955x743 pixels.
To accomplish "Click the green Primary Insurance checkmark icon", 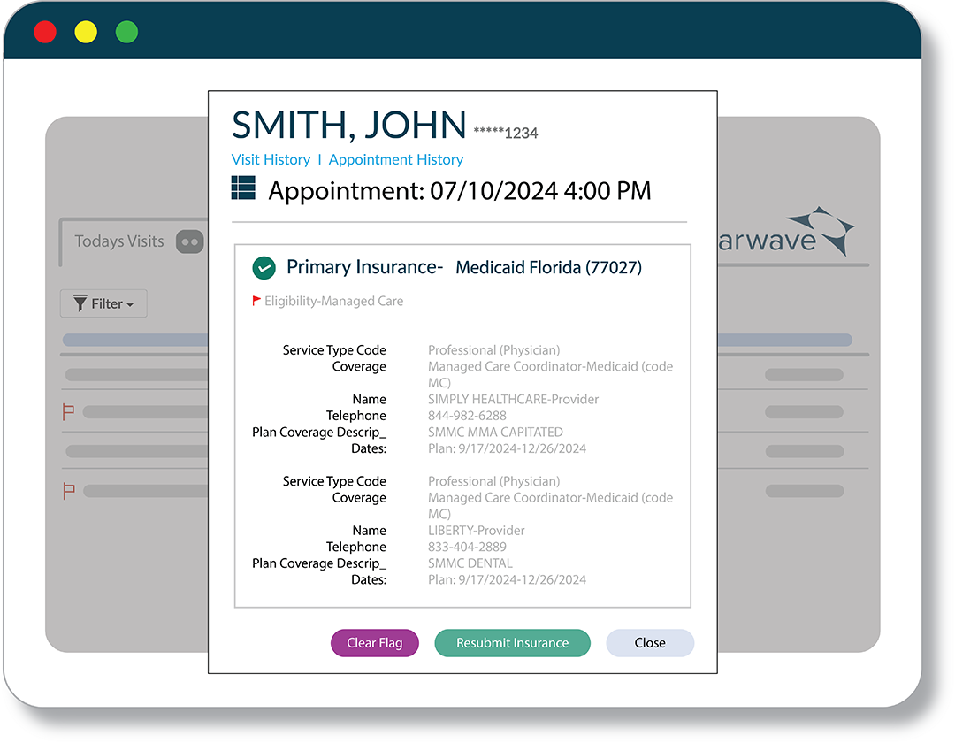I will (x=264, y=267).
